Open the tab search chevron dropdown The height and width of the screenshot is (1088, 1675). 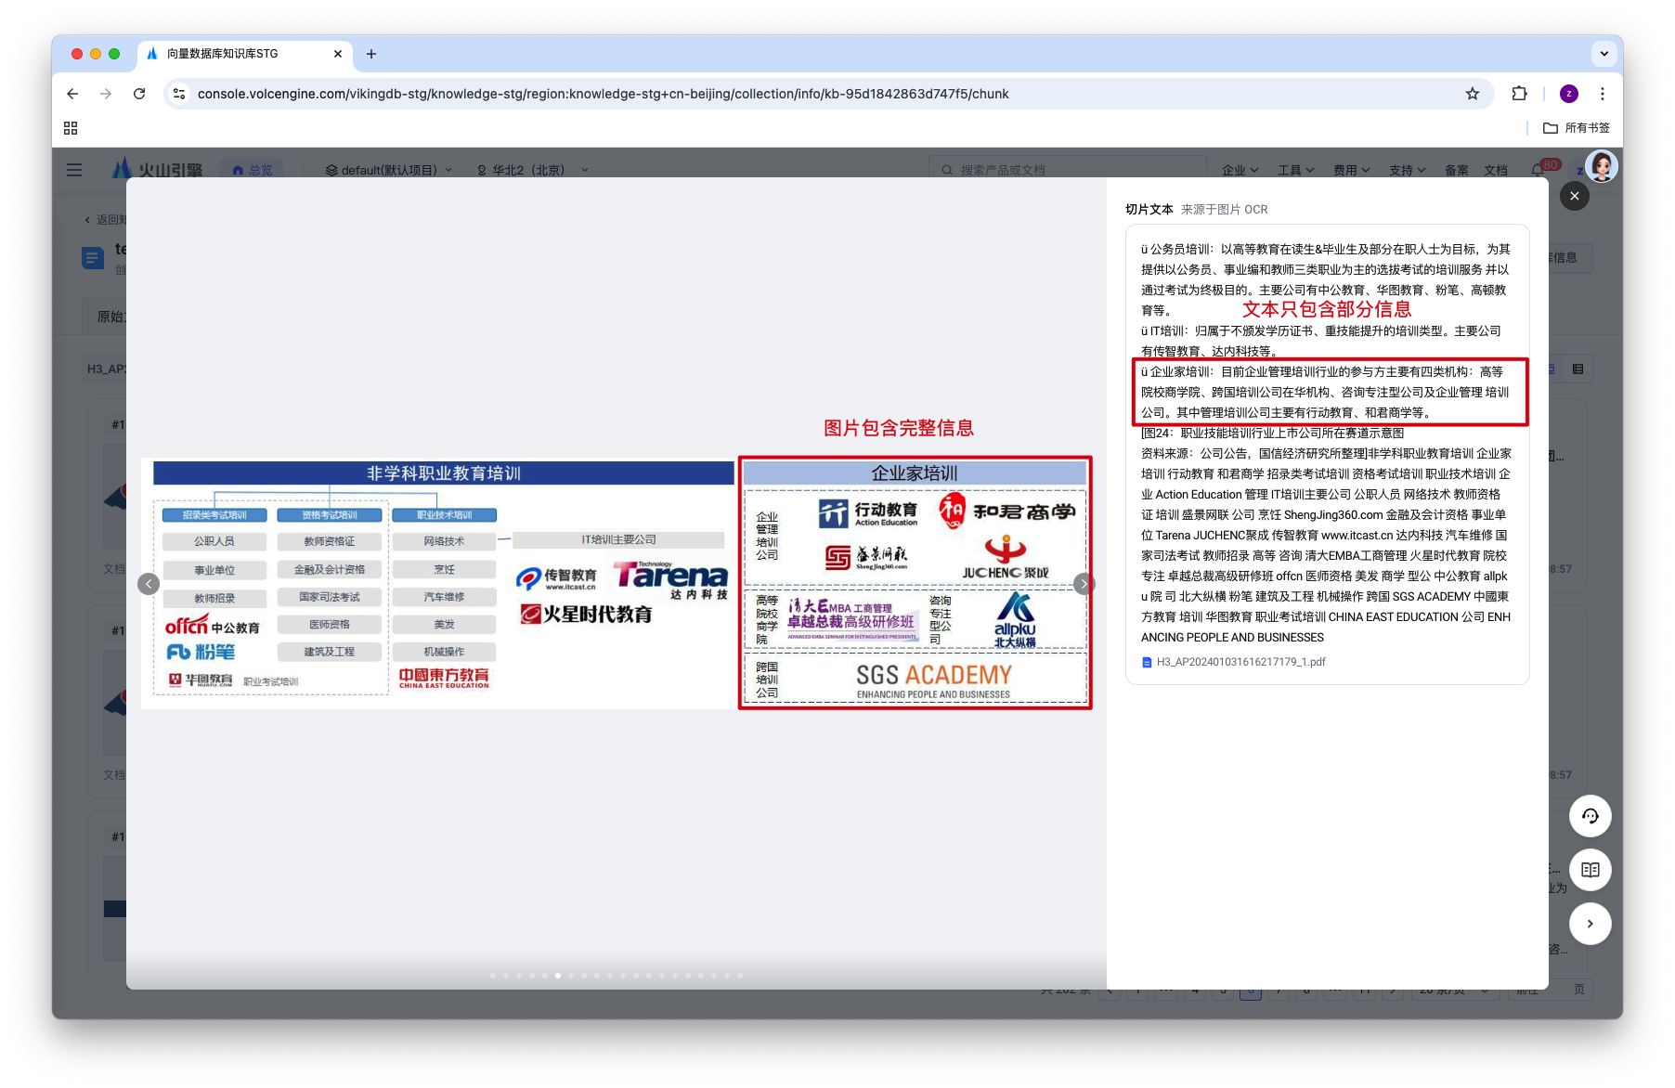click(1604, 54)
